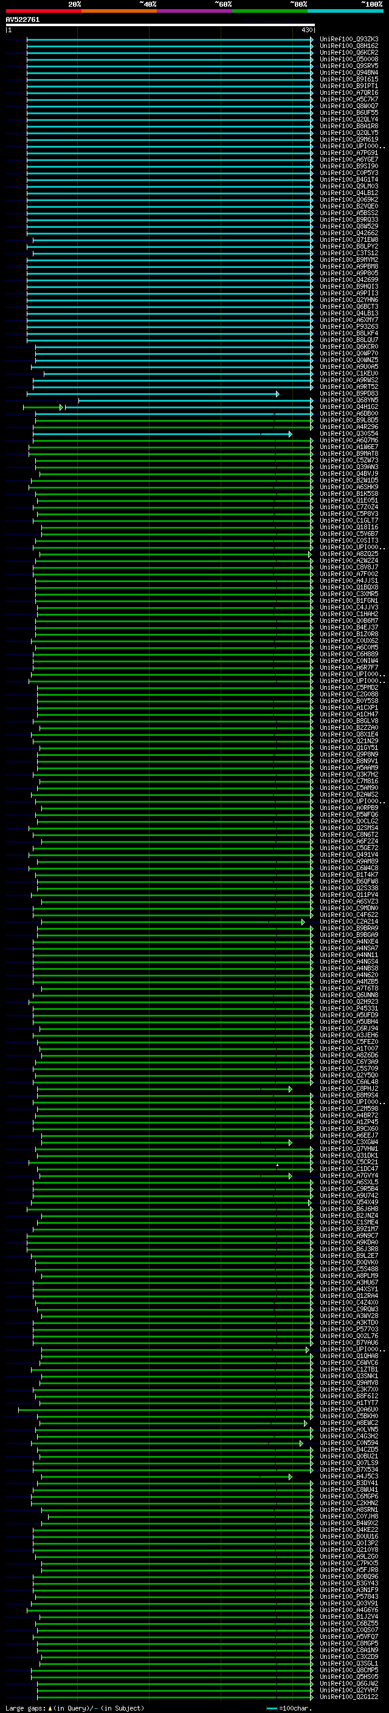Click the label UniRef100_A9RT52

(x=349, y=387)
